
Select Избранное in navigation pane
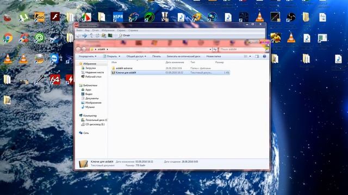pos(90,64)
